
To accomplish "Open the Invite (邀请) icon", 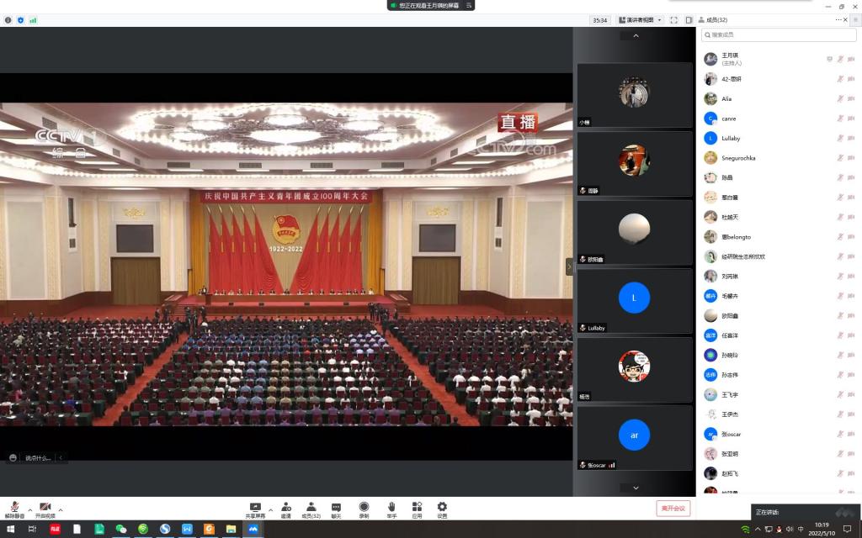I will 286,507.
